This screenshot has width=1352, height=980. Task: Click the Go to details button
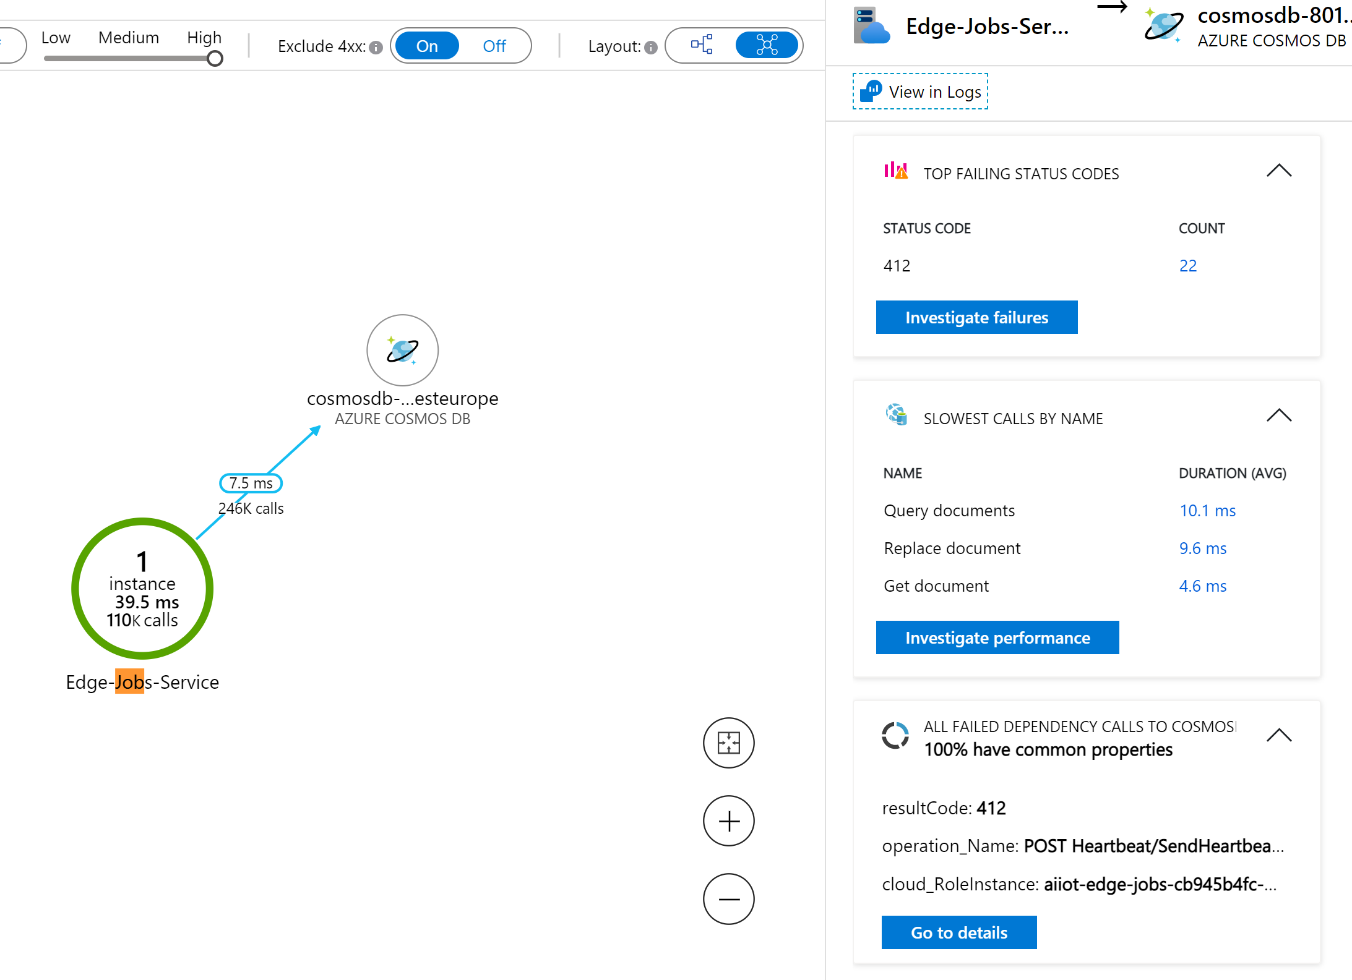(x=958, y=932)
